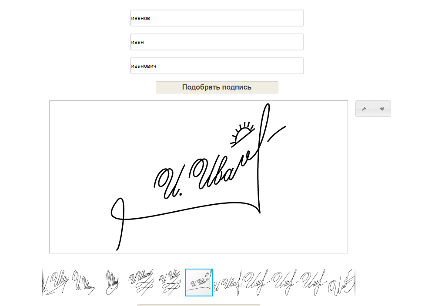Click the sun drawing in the signature preview

point(242,134)
